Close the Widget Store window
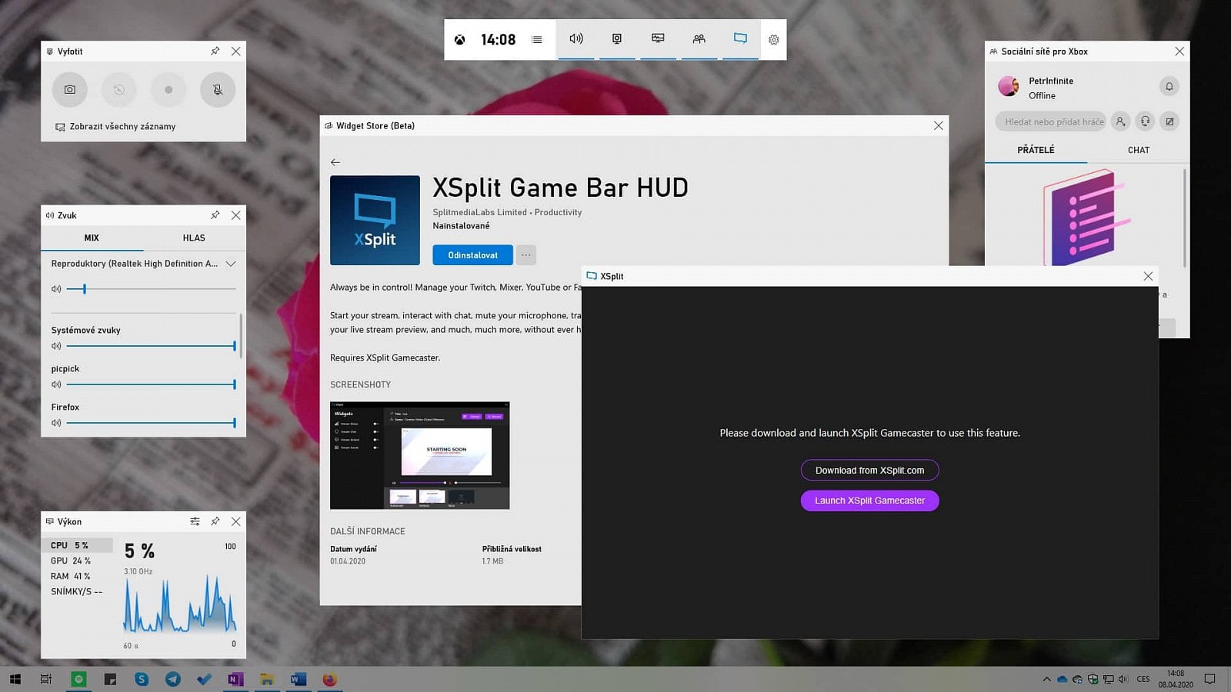This screenshot has width=1231, height=692. pyautogui.click(x=939, y=126)
